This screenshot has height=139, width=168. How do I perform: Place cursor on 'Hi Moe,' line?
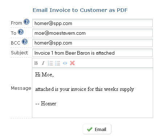click(x=44, y=75)
